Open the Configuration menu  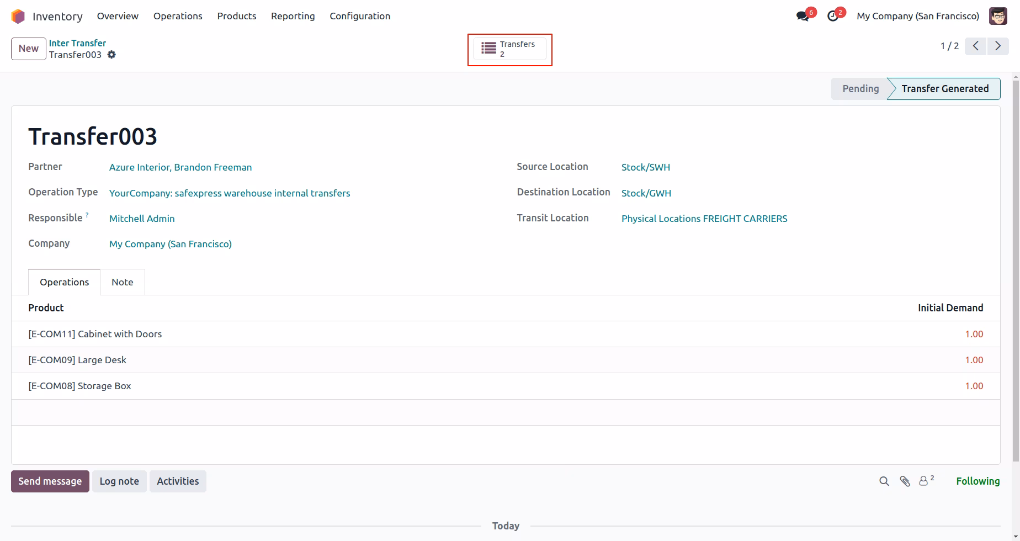pos(360,16)
